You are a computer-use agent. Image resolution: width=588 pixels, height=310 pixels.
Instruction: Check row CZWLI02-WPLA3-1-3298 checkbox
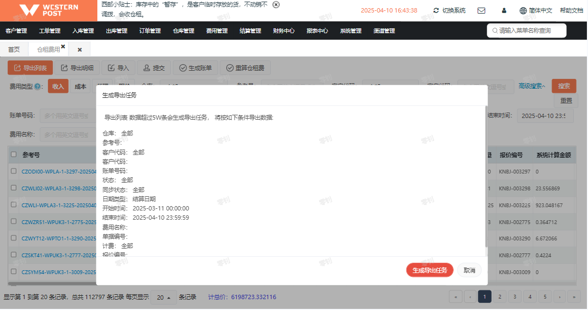pos(14,188)
